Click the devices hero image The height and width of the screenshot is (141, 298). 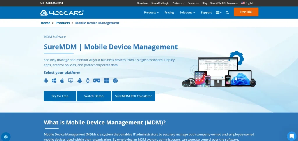tap(219, 69)
